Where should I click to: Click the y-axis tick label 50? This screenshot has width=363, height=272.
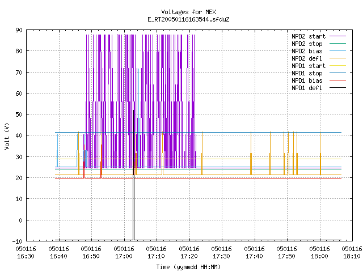[x=19, y=114]
